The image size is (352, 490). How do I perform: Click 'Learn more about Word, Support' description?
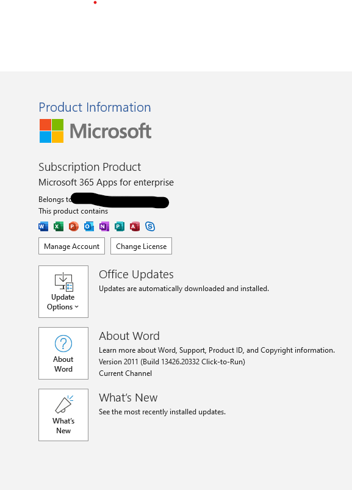point(217,350)
